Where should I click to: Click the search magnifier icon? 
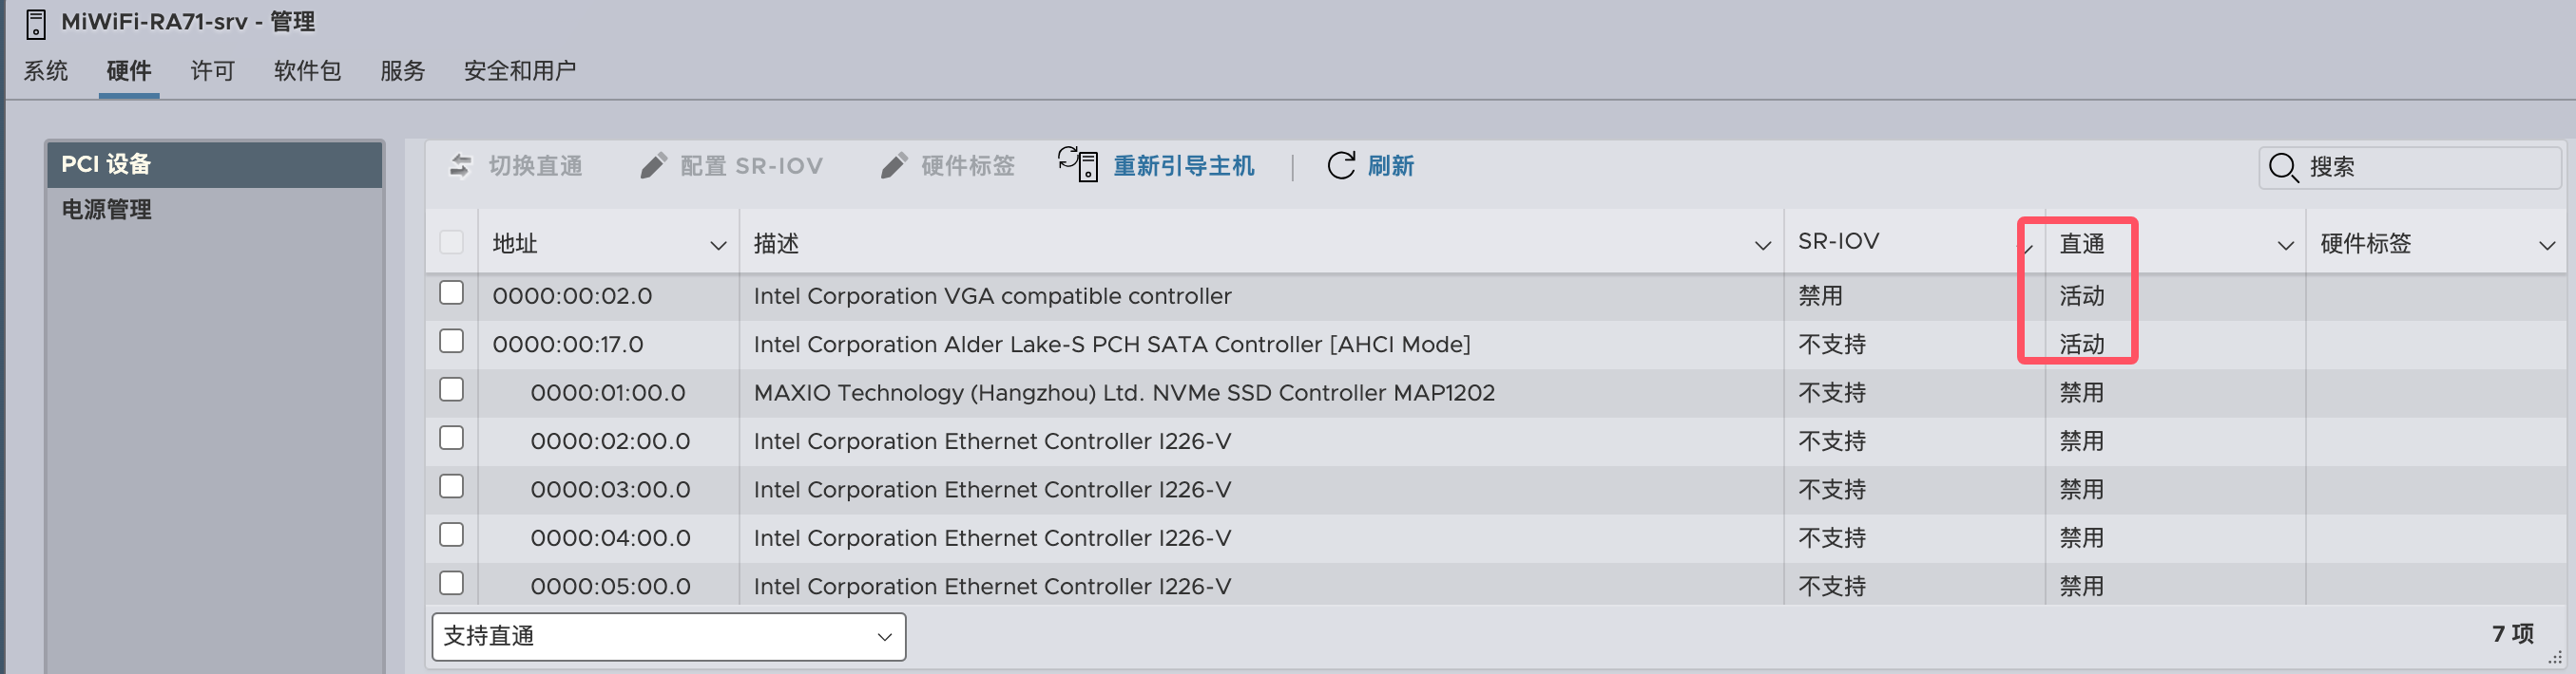click(x=2283, y=167)
